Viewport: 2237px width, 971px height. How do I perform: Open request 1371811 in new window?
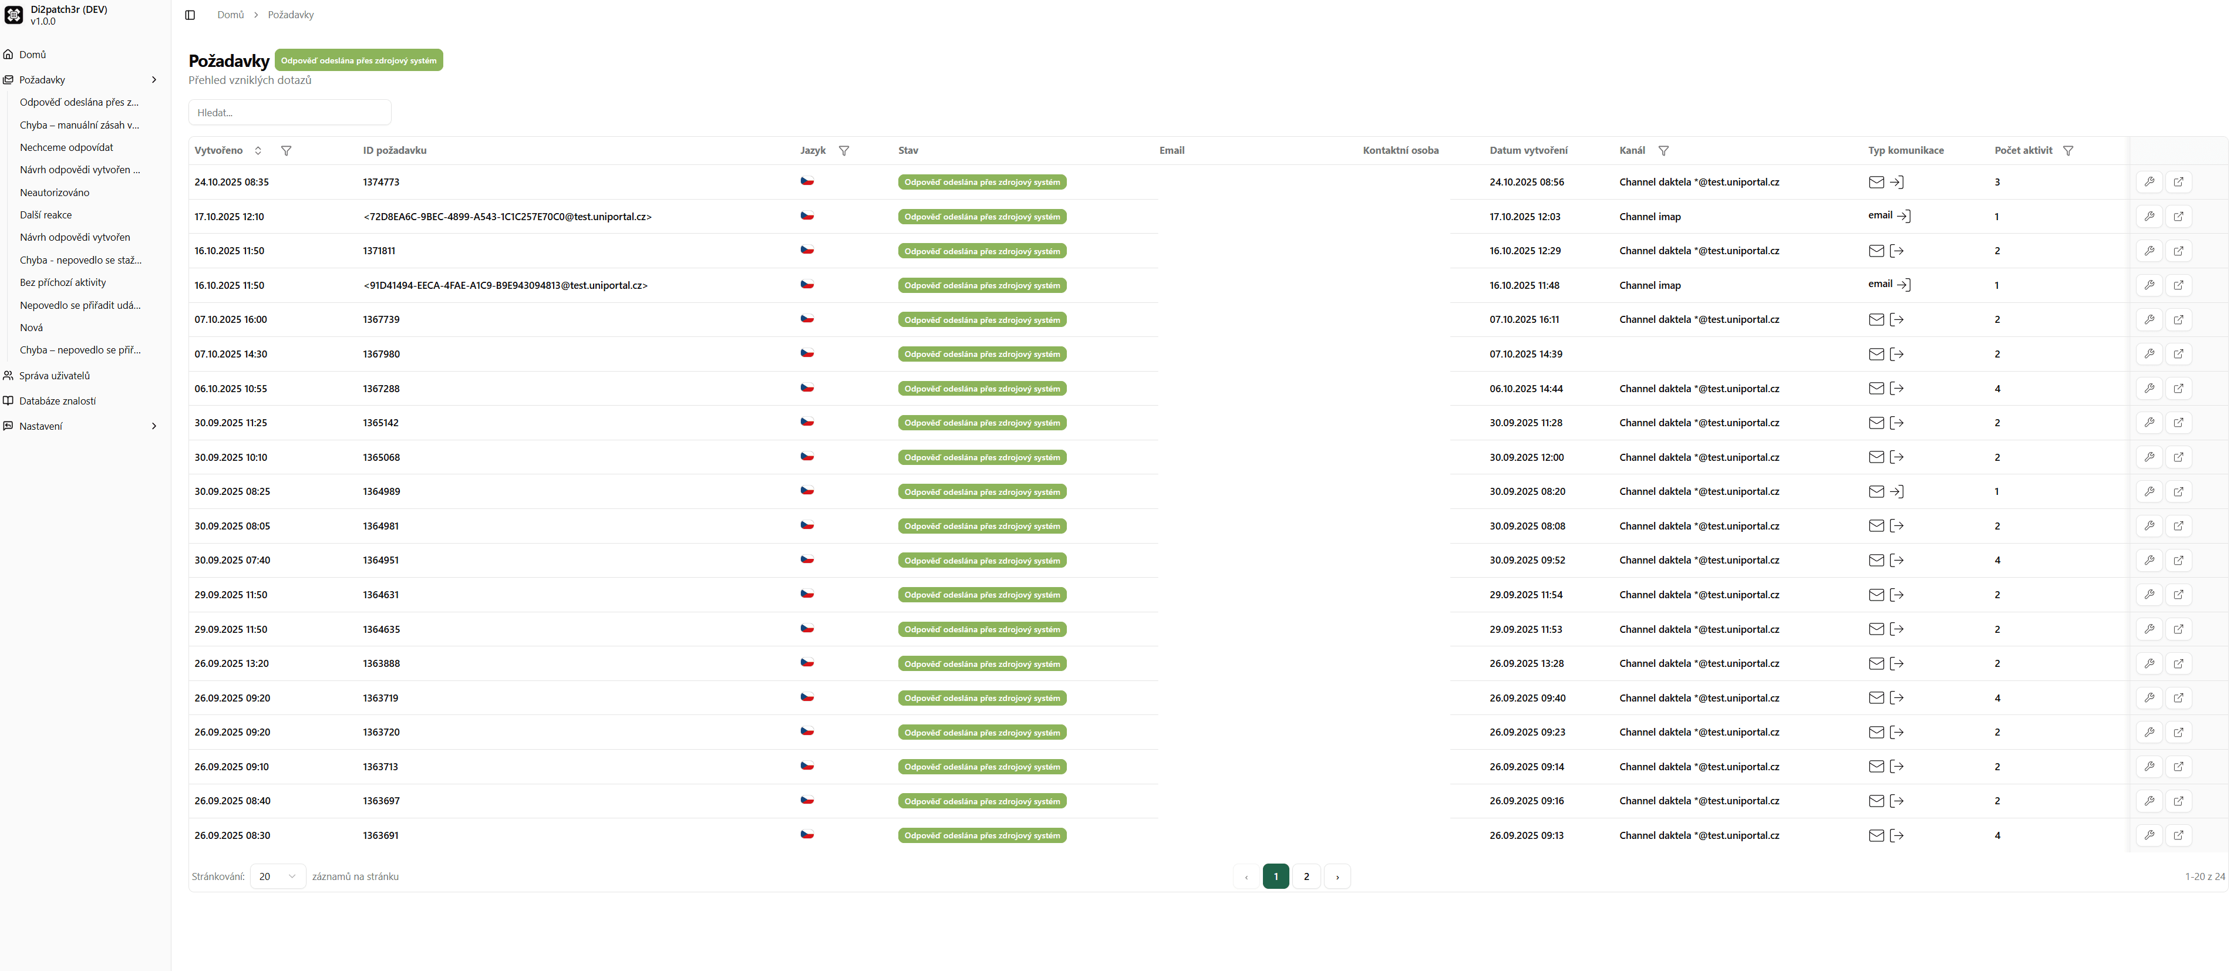tap(2178, 251)
